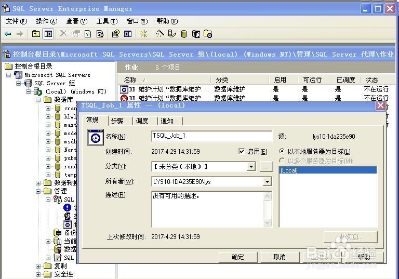Image resolution: width=399 pixels, height=279 pixels.
Task: Collapse the Microsoft SQL Servers tree node
Action: pos(9,75)
